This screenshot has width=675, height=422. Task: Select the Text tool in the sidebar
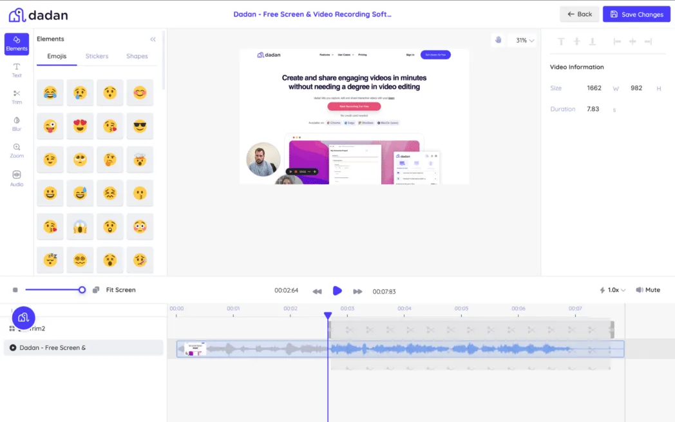tap(17, 68)
